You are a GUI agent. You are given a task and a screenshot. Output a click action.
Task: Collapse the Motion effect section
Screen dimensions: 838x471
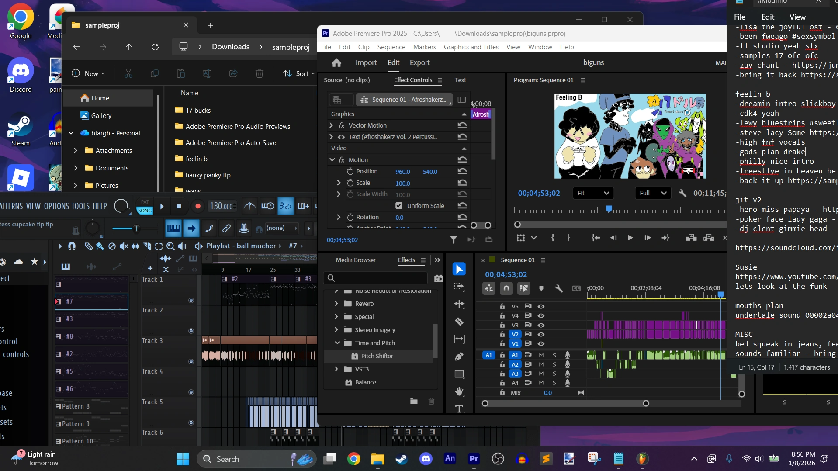[332, 160]
